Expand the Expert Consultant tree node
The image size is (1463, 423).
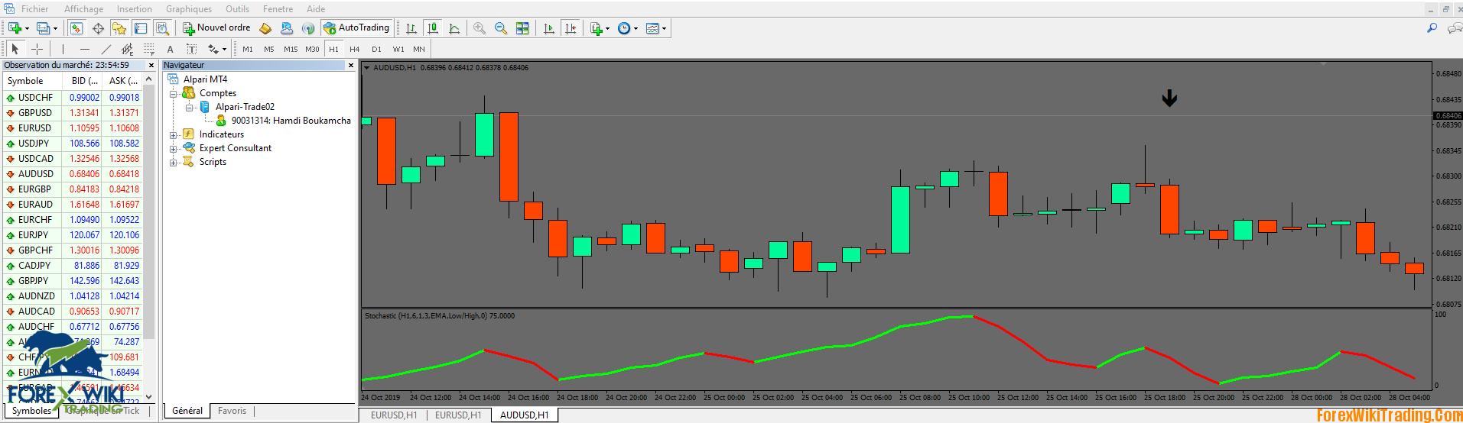[174, 148]
